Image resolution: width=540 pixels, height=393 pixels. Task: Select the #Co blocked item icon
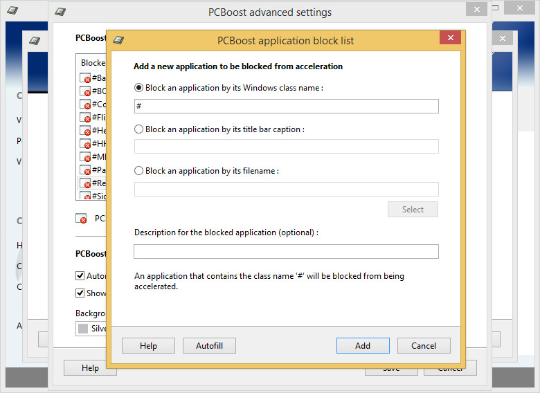click(x=85, y=104)
